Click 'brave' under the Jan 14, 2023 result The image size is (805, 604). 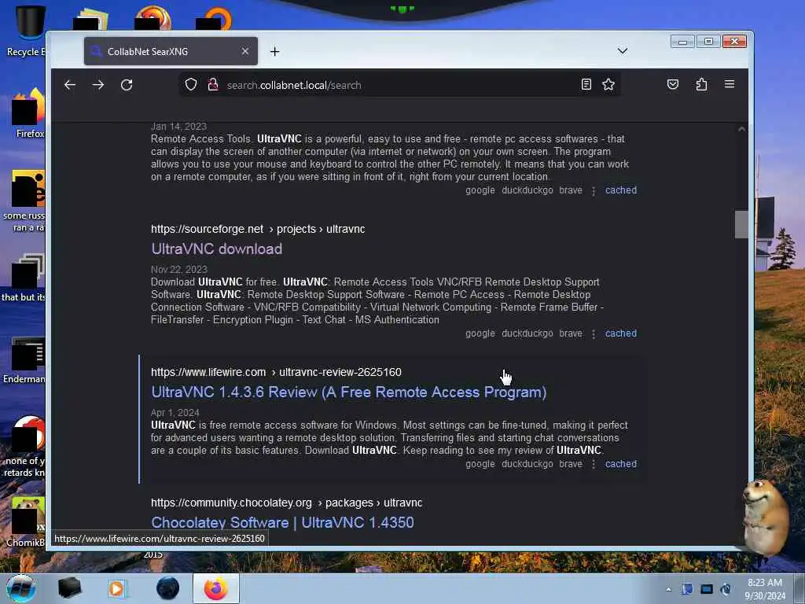571,190
